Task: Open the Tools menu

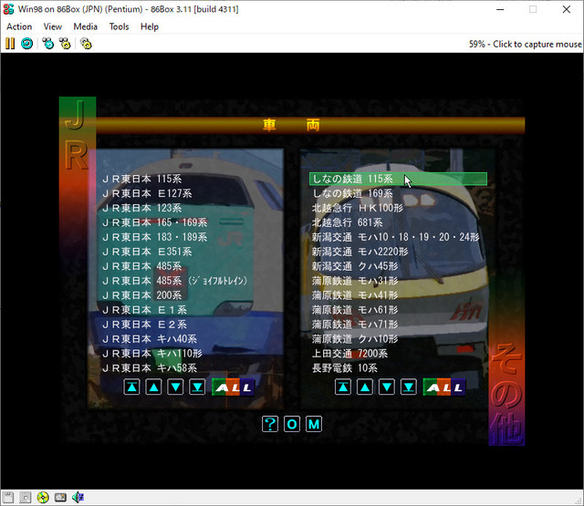Action: point(119,26)
